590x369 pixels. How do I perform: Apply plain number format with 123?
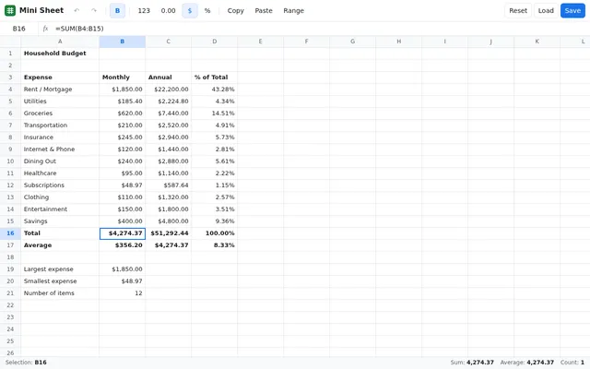click(x=144, y=10)
